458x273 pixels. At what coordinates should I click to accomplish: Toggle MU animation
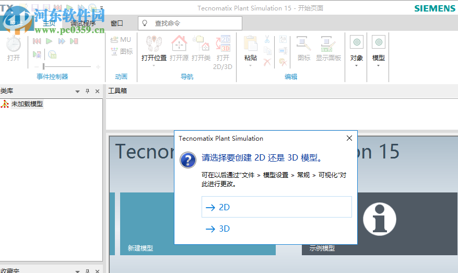click(121, 40)
